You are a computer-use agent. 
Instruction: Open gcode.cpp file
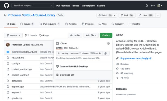[17, 98]
